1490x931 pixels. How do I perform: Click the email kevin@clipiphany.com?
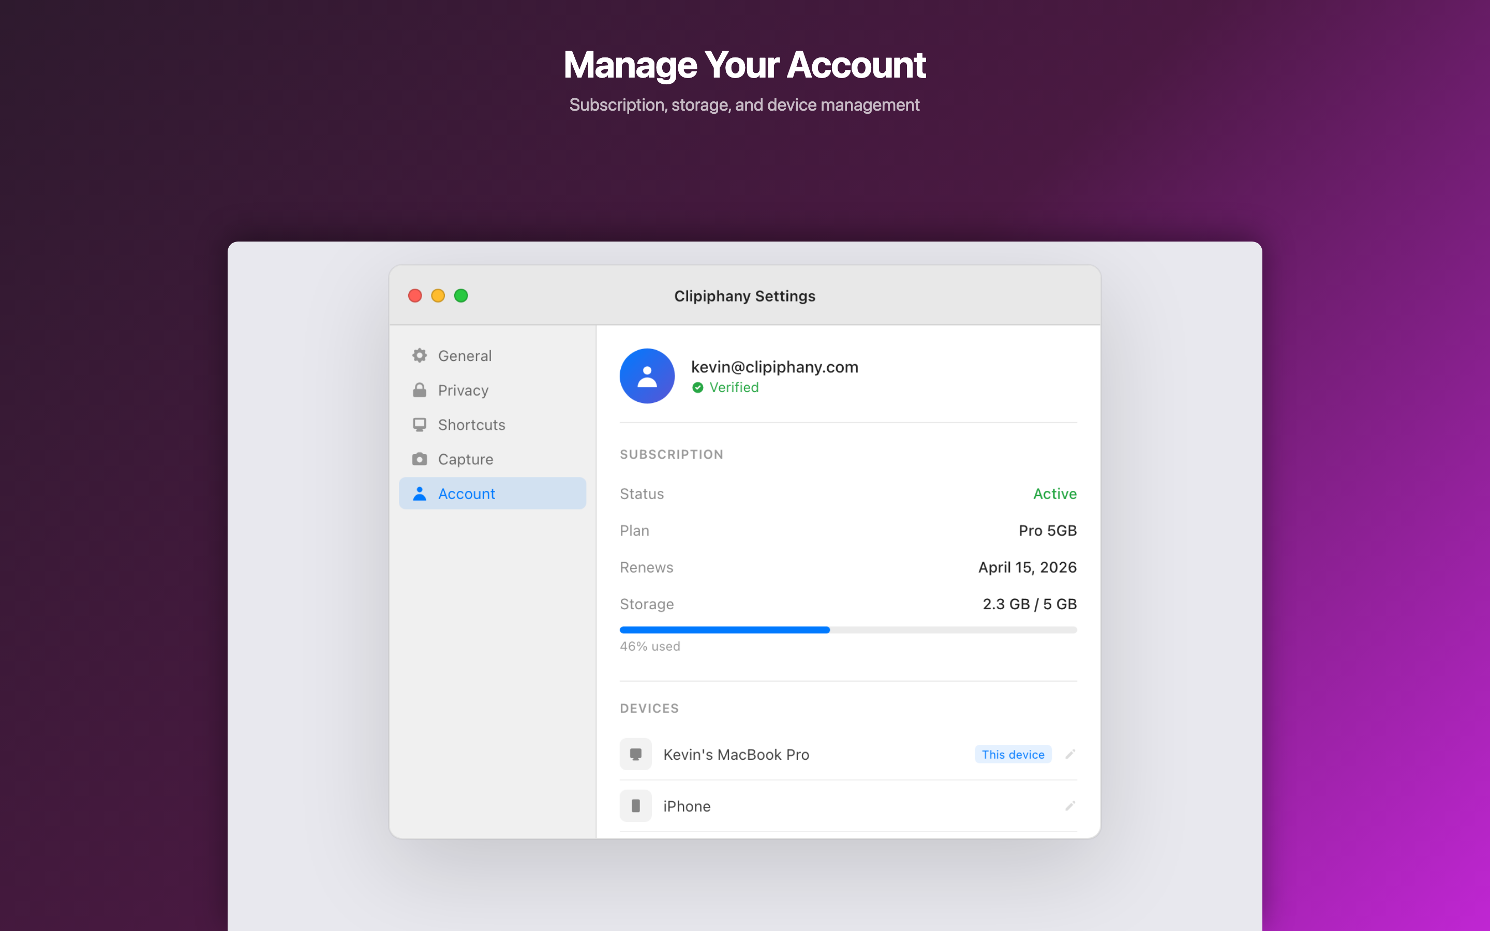point(774,367)
